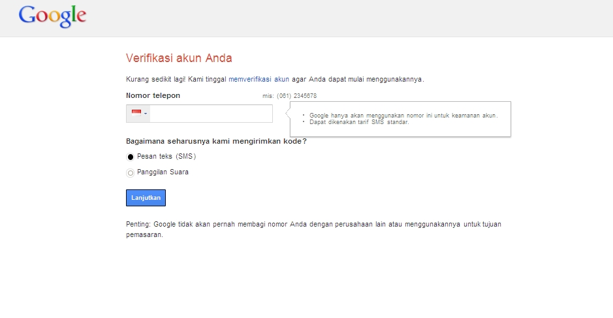Click the Nomor telepon label

coord(153,95)
